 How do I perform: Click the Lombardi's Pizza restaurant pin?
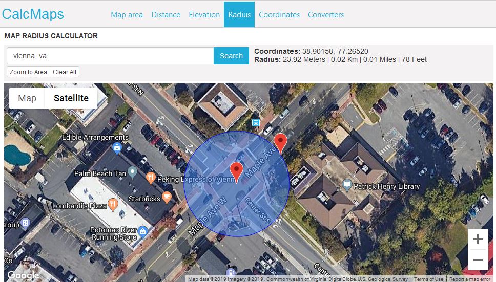tap(113, 204)
